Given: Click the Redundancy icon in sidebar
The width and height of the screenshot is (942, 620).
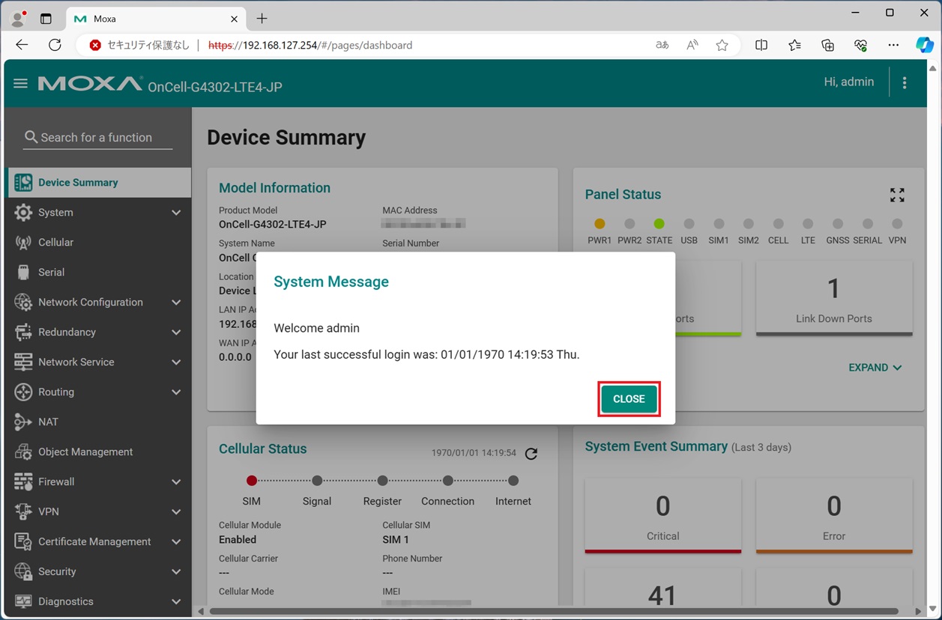Looking at the screenshot, I should (x=23, y=332).
